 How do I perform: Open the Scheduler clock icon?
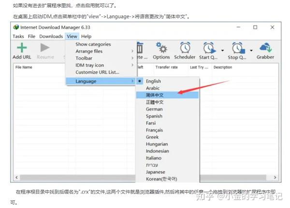(185, 47)
